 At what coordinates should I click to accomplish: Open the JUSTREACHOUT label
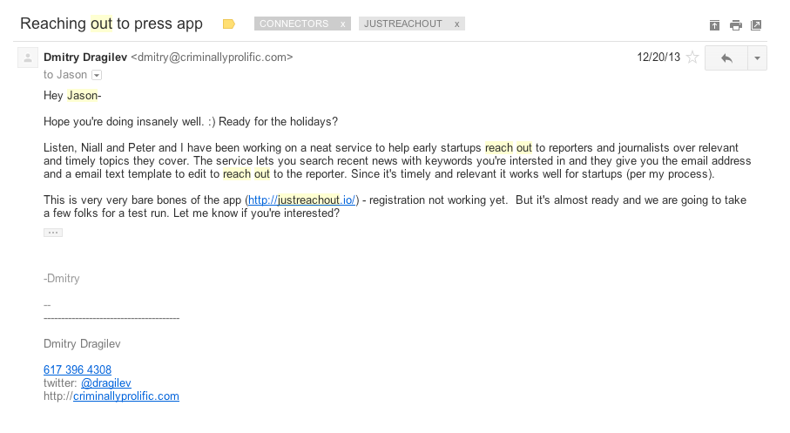point(403,24)
